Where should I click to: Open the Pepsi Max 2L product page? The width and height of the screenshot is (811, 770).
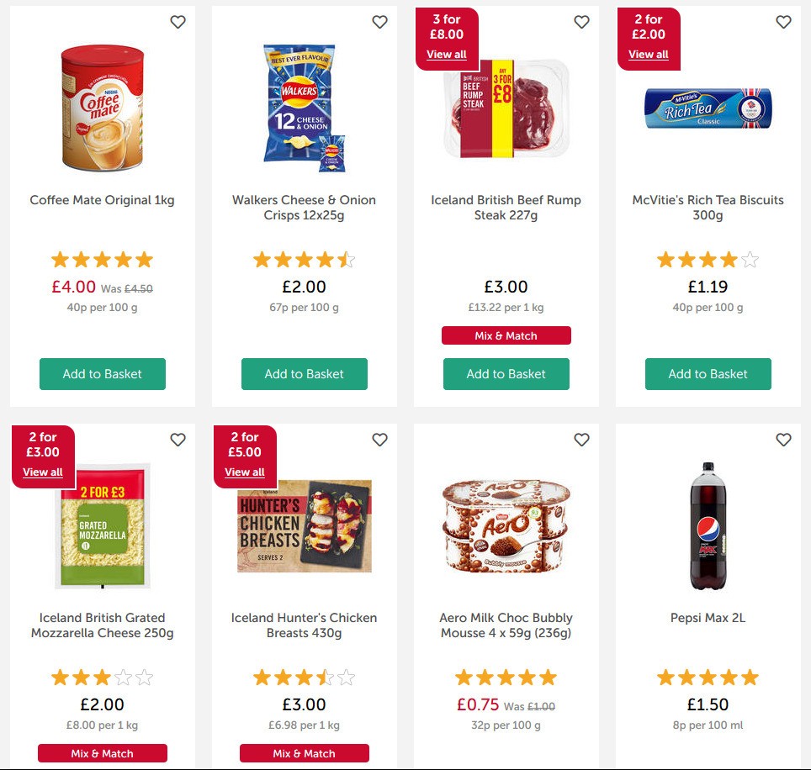click(708, 618)
